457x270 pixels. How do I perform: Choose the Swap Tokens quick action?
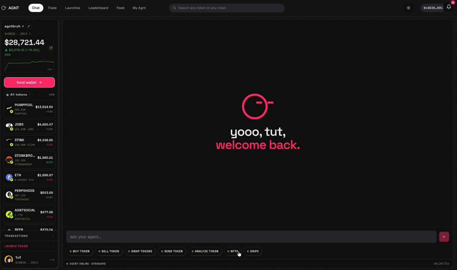[140, 251]
